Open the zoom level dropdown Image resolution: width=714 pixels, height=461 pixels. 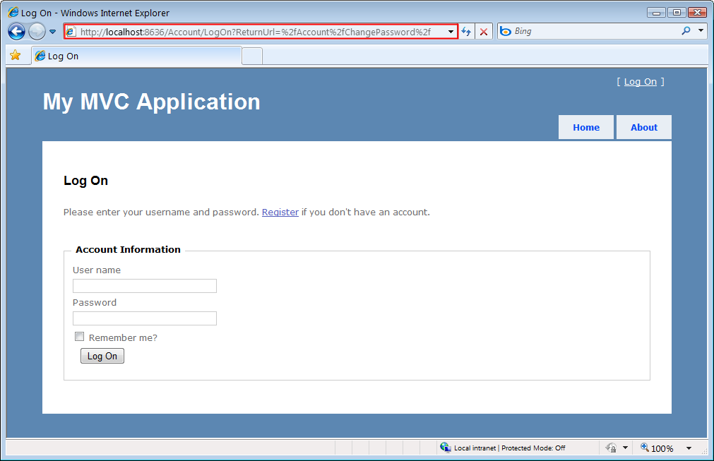(x=689, y=448)
